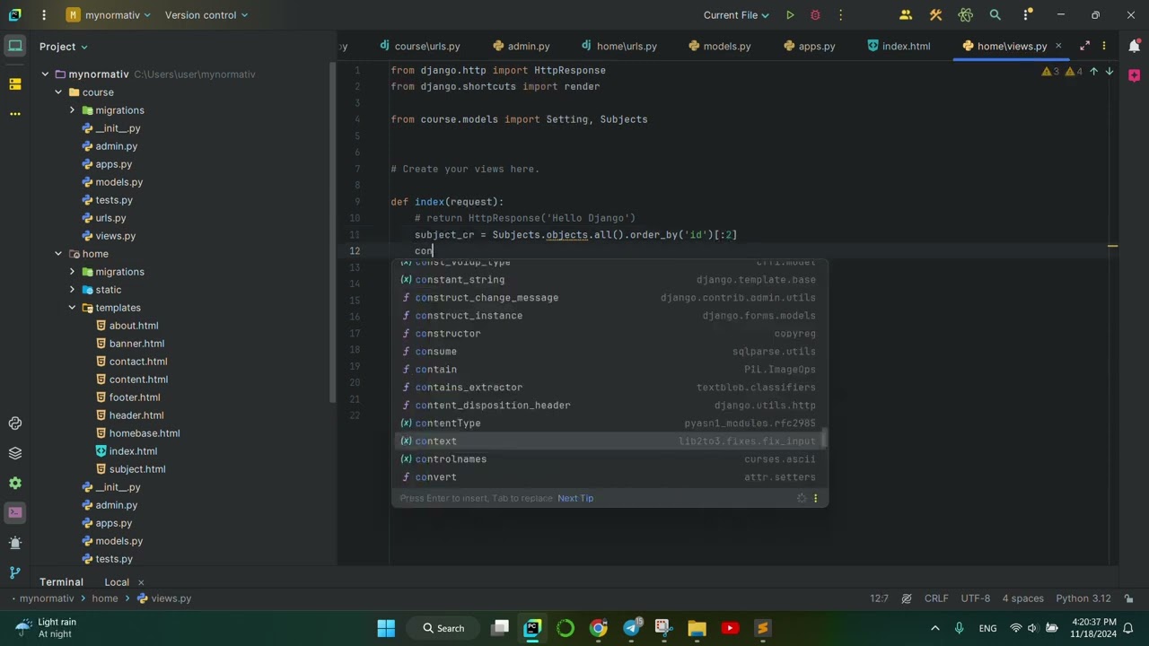Toggle the Project tool window button
The image size is (1149, 646).
[15, 46]
